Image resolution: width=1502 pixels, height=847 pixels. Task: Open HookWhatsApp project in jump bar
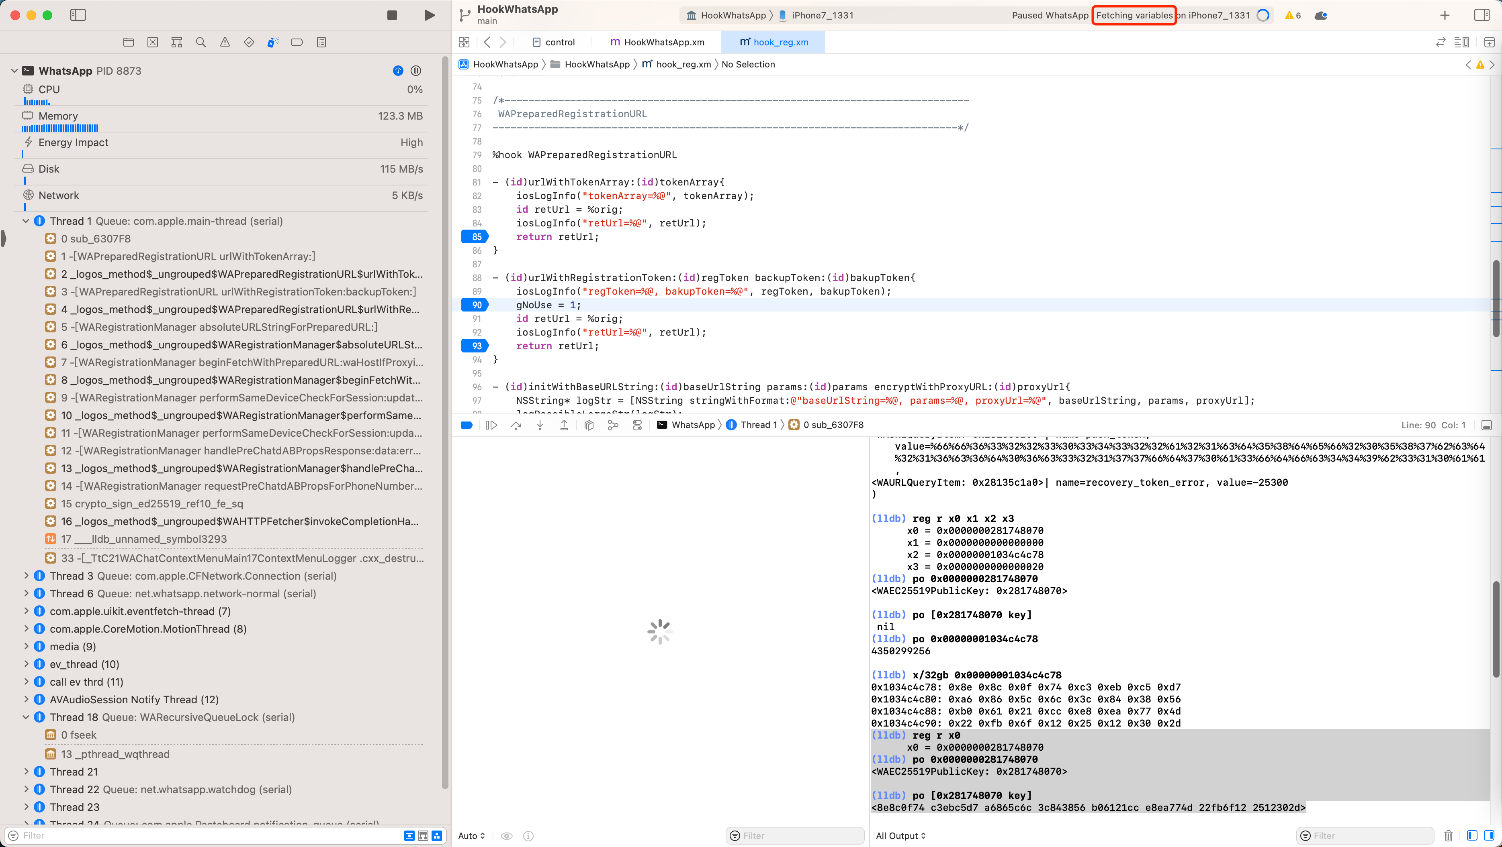click(x=499, y=64)
